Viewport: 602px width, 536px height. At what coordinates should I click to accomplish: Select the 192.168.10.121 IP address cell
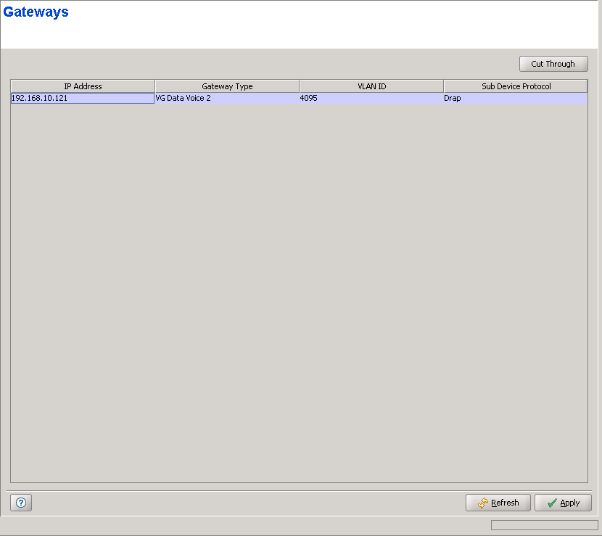[83, 98]
